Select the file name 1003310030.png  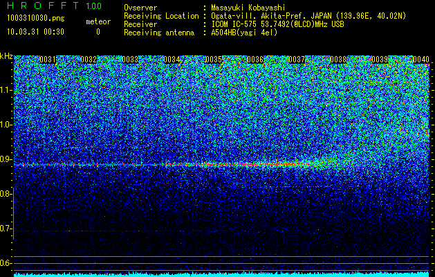tap(36, 19)
